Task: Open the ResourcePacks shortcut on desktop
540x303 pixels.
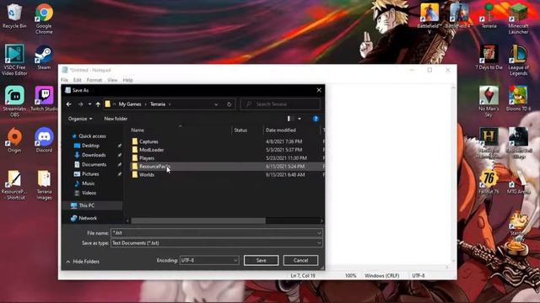Action: click(x=14, y=185)
